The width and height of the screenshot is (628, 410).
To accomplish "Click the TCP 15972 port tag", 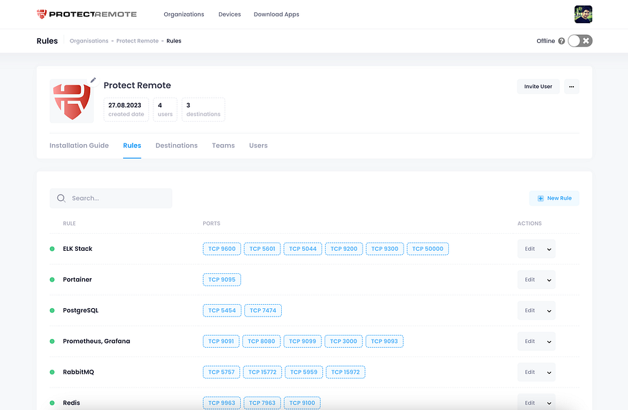I will click(345, 372).
